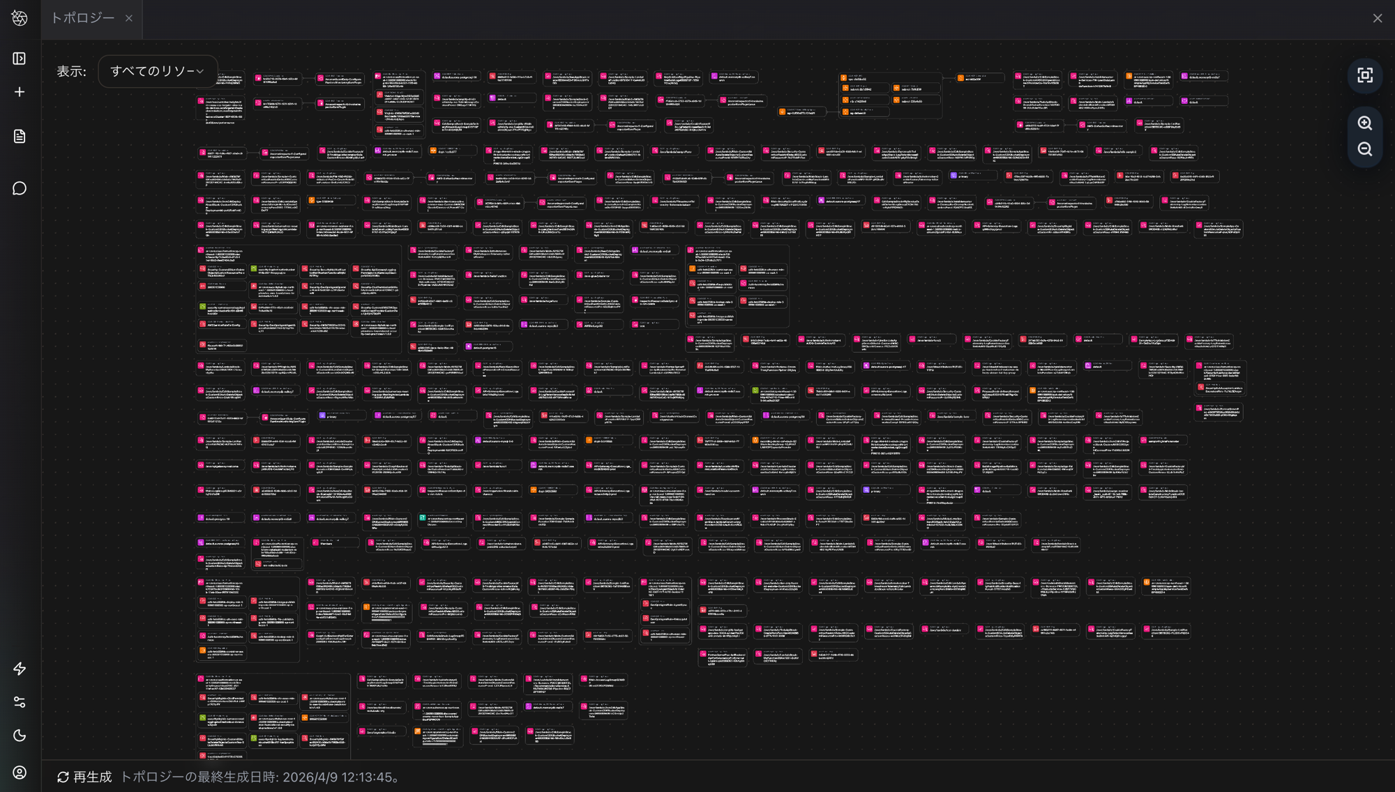Close the トポロジー tab with its X
The image size is (1395, 792).
[129, 19]
